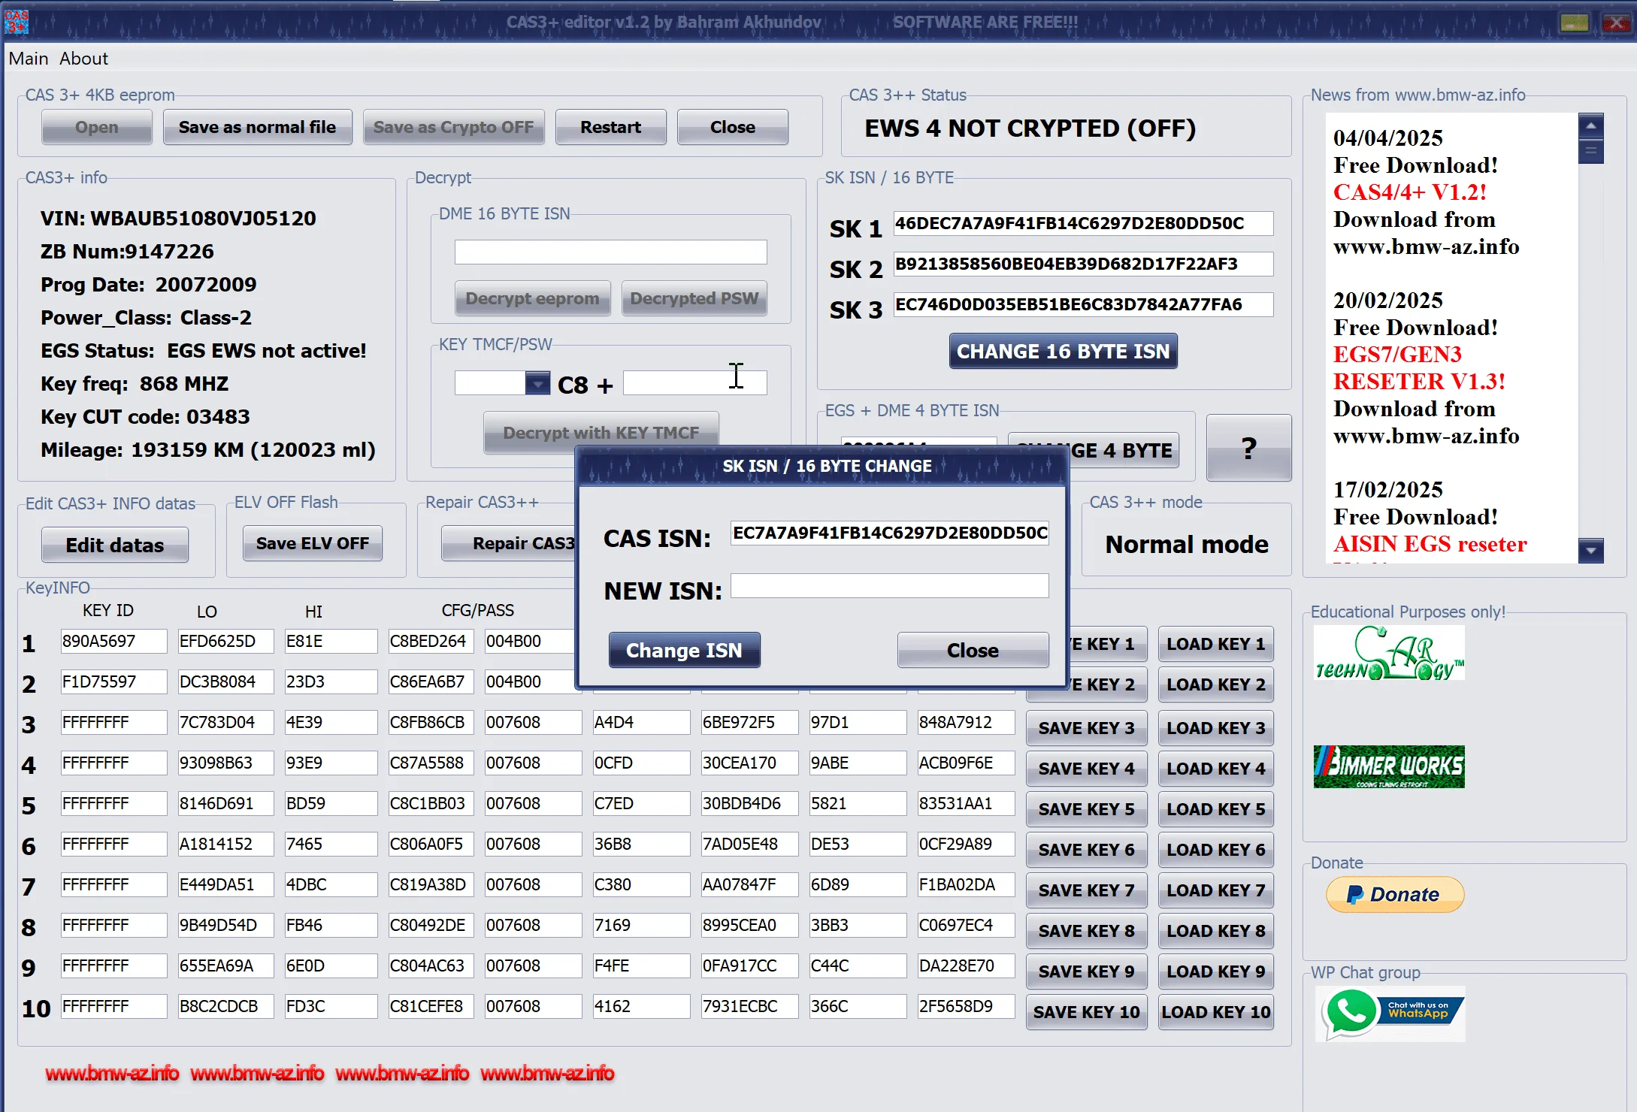Click the SK 2 value field
The image size is (1637, 1112).
(x=1083, y=264)
